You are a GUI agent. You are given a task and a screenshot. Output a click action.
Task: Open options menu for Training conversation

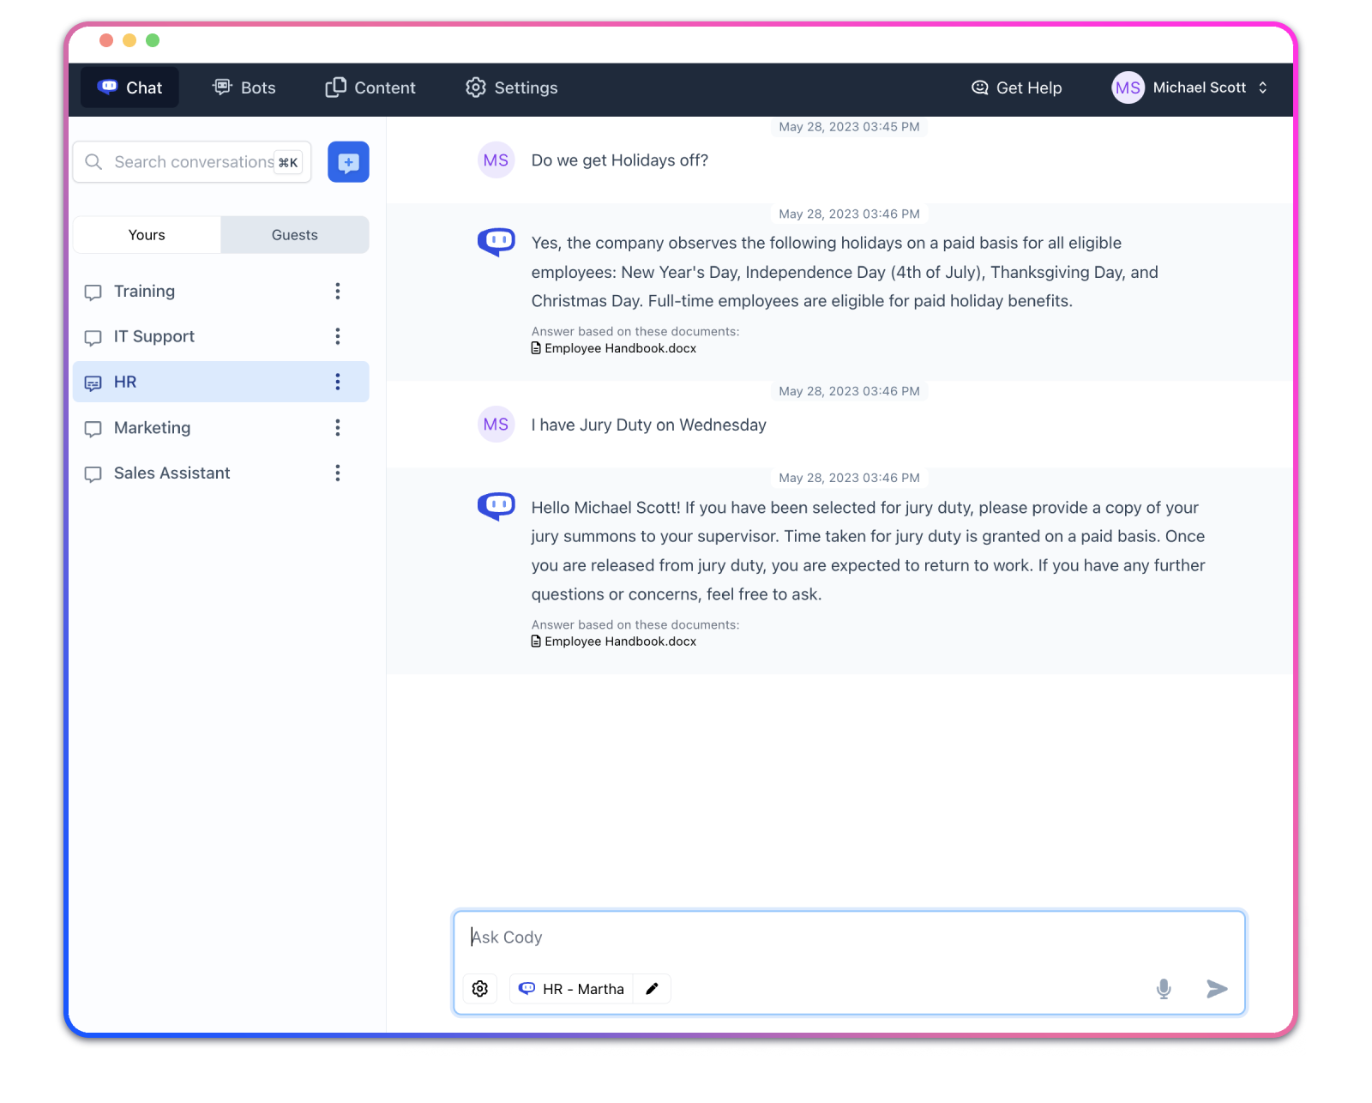pos(338,292)
